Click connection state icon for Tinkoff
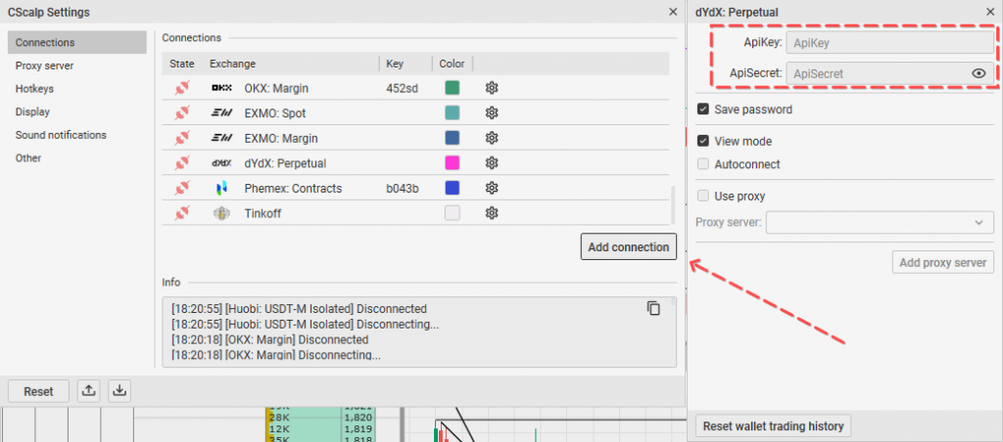 coord(181,213)
